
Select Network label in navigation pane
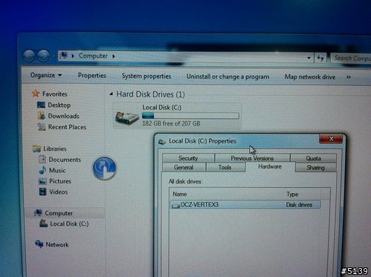pyautogui.click(x=57, y=244)
